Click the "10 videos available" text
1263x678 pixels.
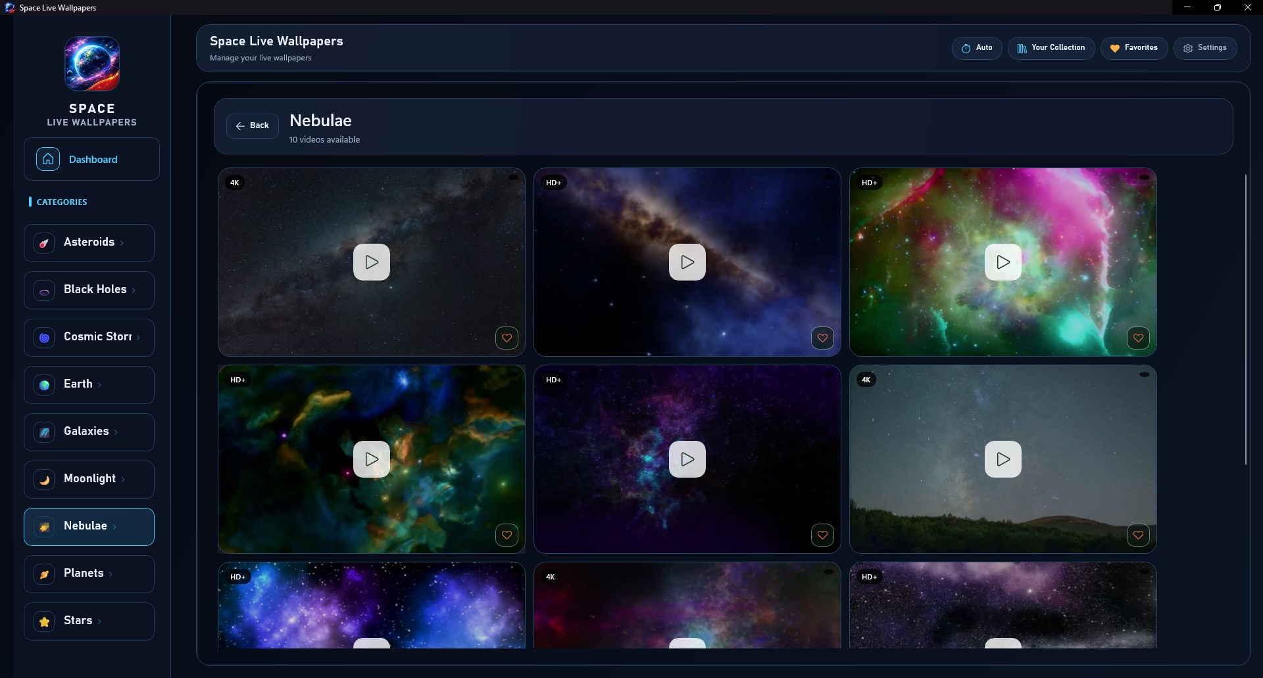point(324,140)
